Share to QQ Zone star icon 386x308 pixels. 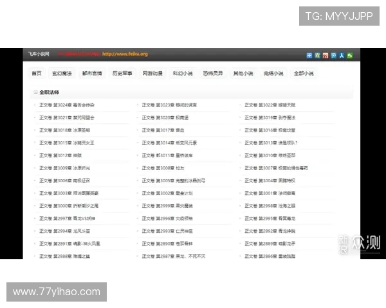pos(317,56)
